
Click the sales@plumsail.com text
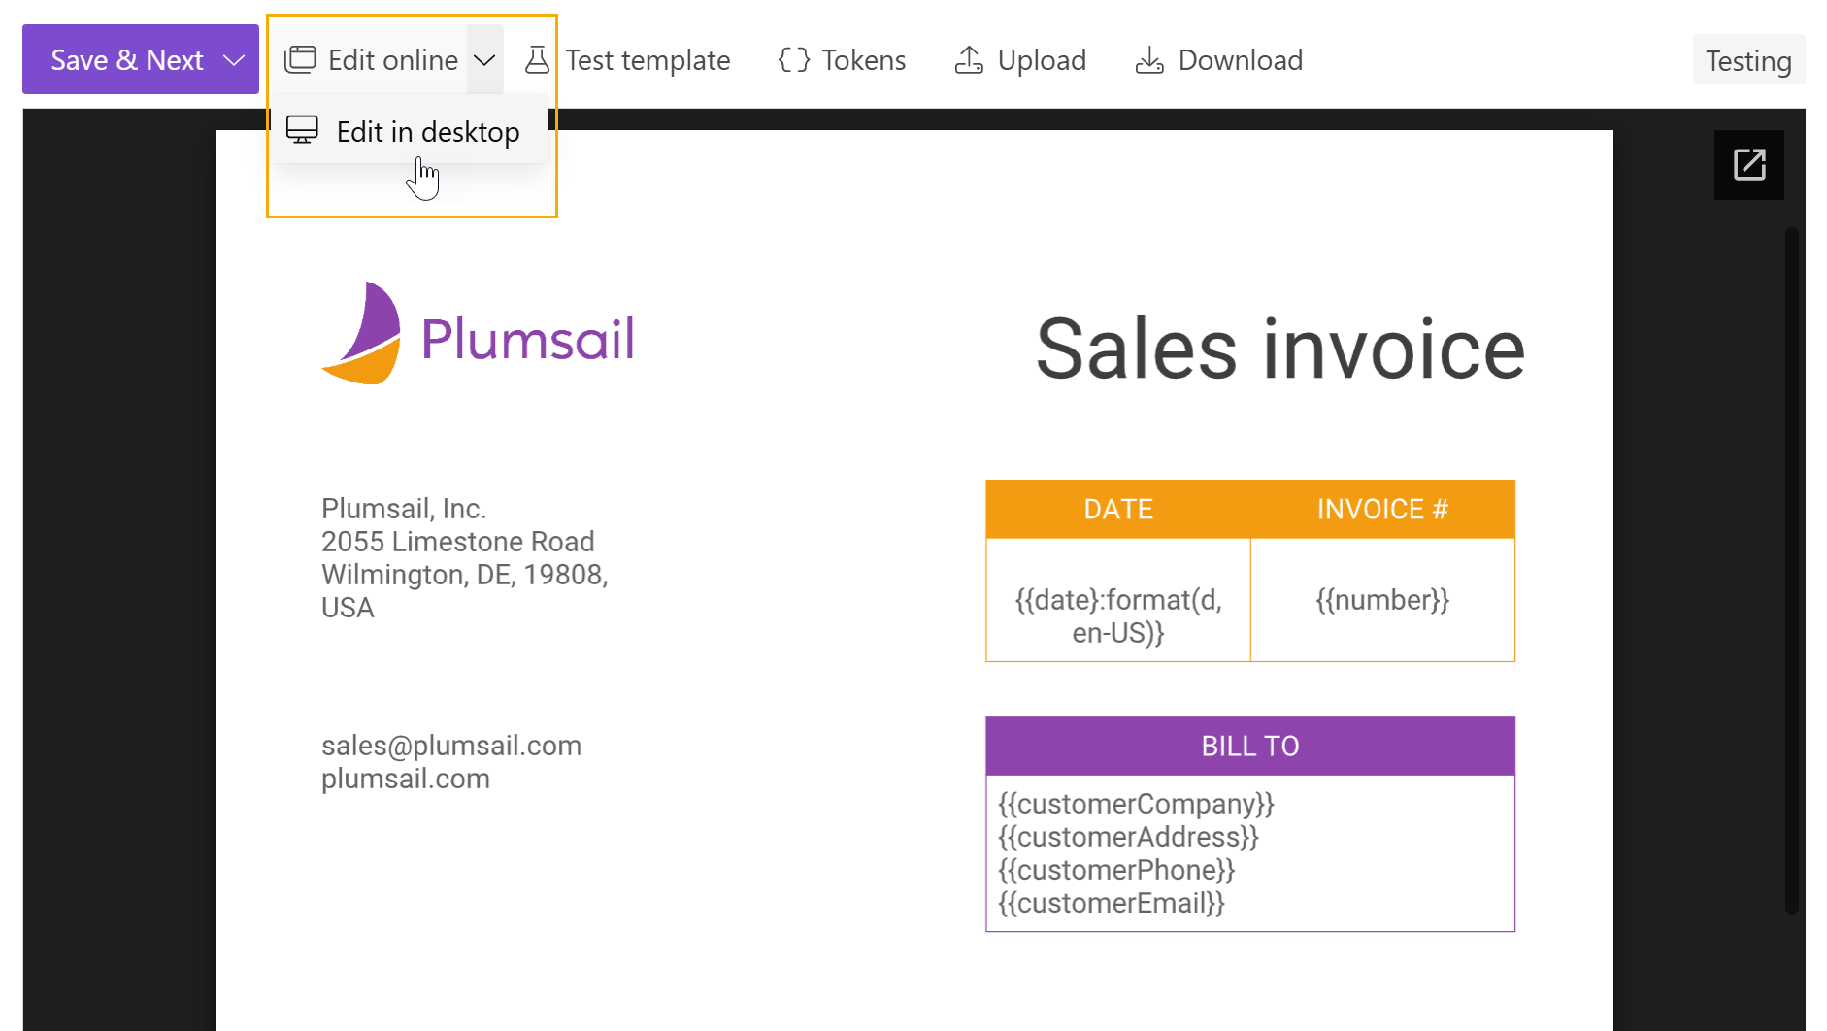451,746
